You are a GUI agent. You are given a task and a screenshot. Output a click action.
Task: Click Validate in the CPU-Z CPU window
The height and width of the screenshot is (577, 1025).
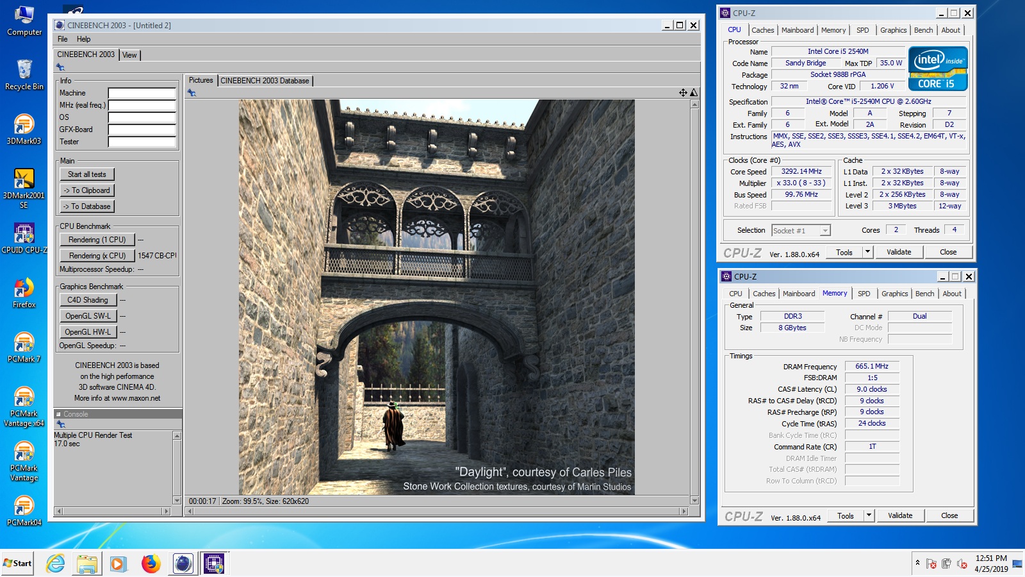coord(899,252)
